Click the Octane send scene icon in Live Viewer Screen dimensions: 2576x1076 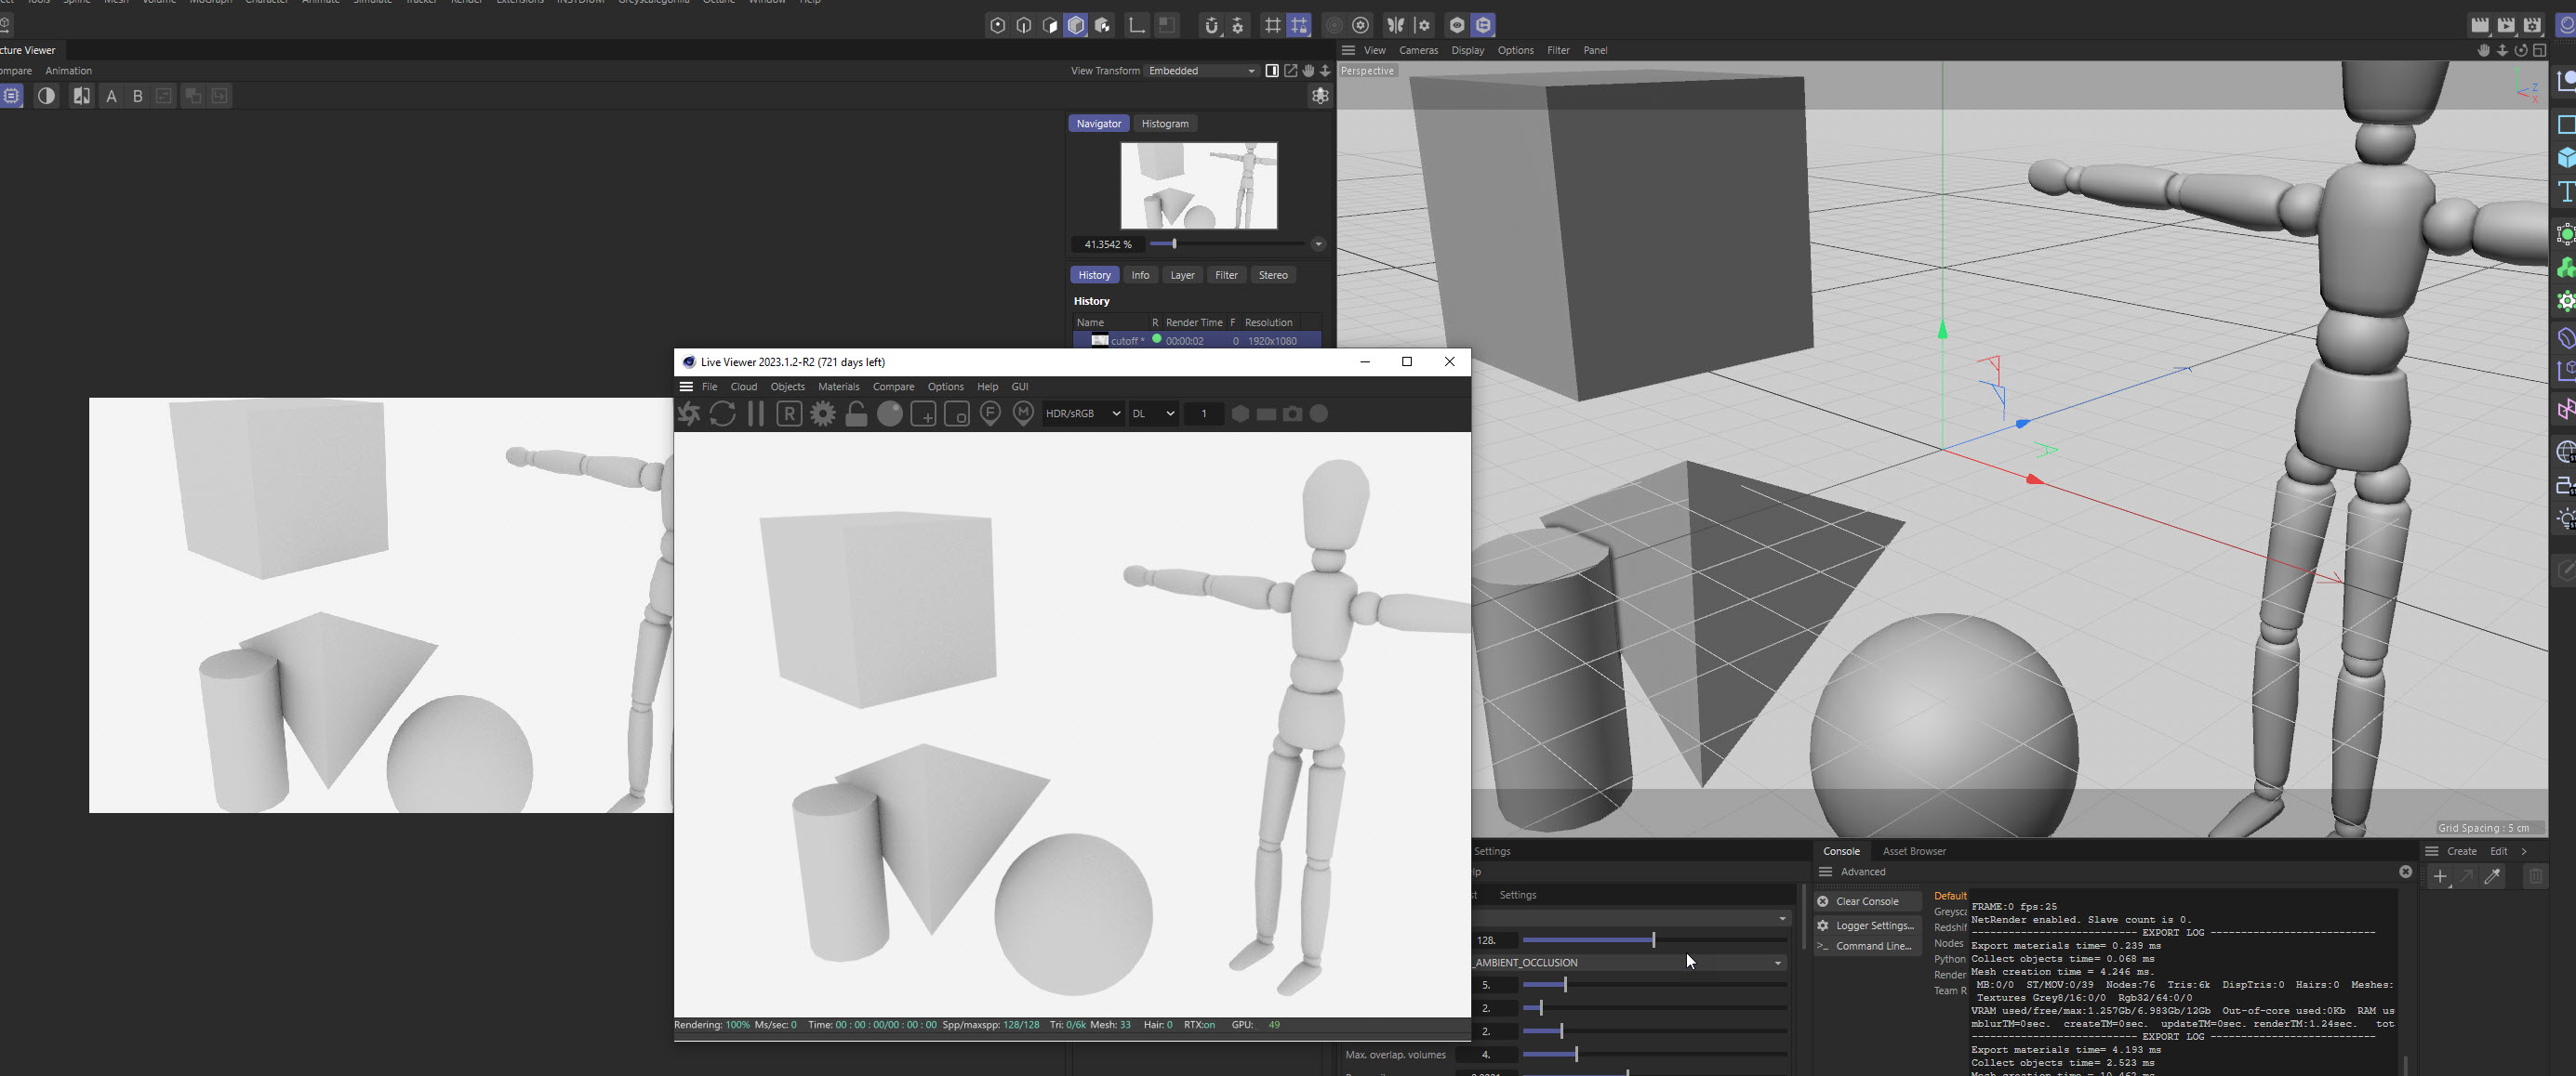click(689, 413)
